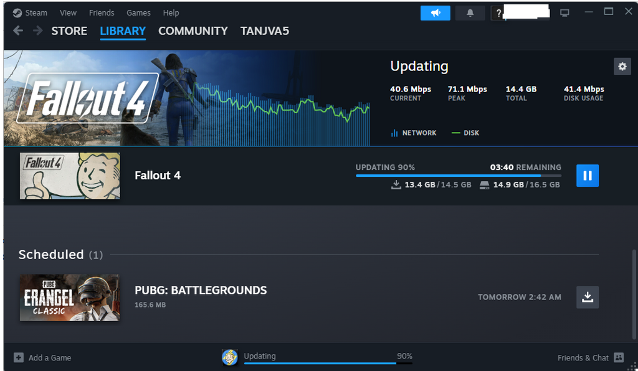Click the PUBG: BATTLEGROUNDS title

click(x=201, y=290)
